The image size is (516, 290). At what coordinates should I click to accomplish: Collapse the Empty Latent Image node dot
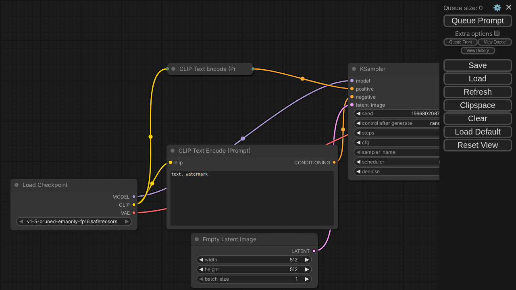(197, 239)
